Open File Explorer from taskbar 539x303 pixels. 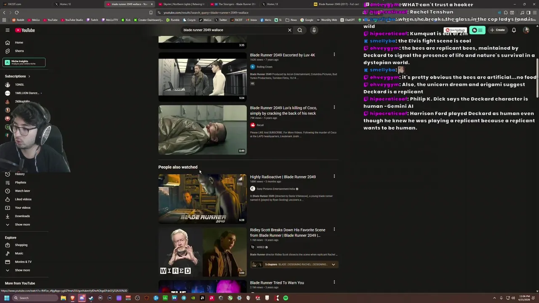coord(63,298)
